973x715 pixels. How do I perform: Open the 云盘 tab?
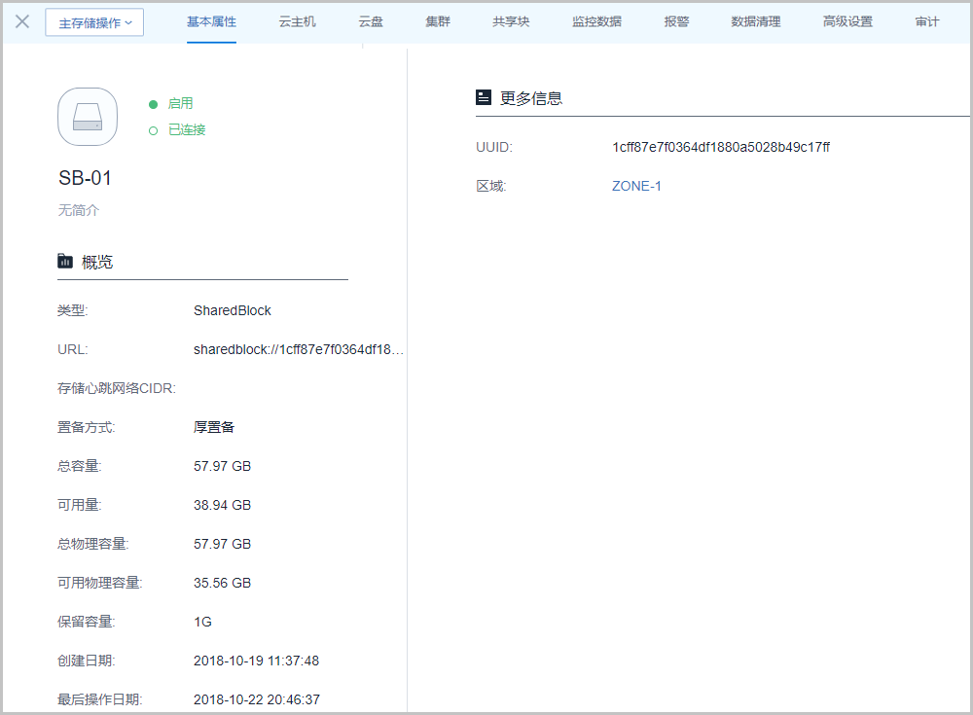coord(371,21)
